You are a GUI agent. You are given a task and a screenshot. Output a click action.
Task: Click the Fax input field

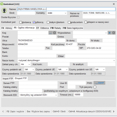click(x=65, y=48)
